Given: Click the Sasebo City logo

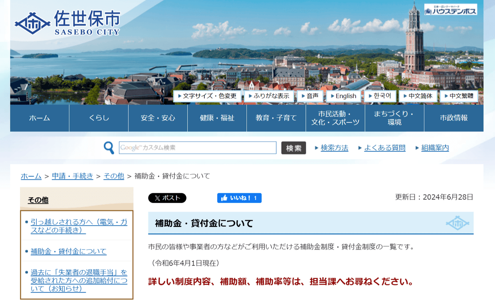Looking at the screenshot, I should (x=67, y=23).
